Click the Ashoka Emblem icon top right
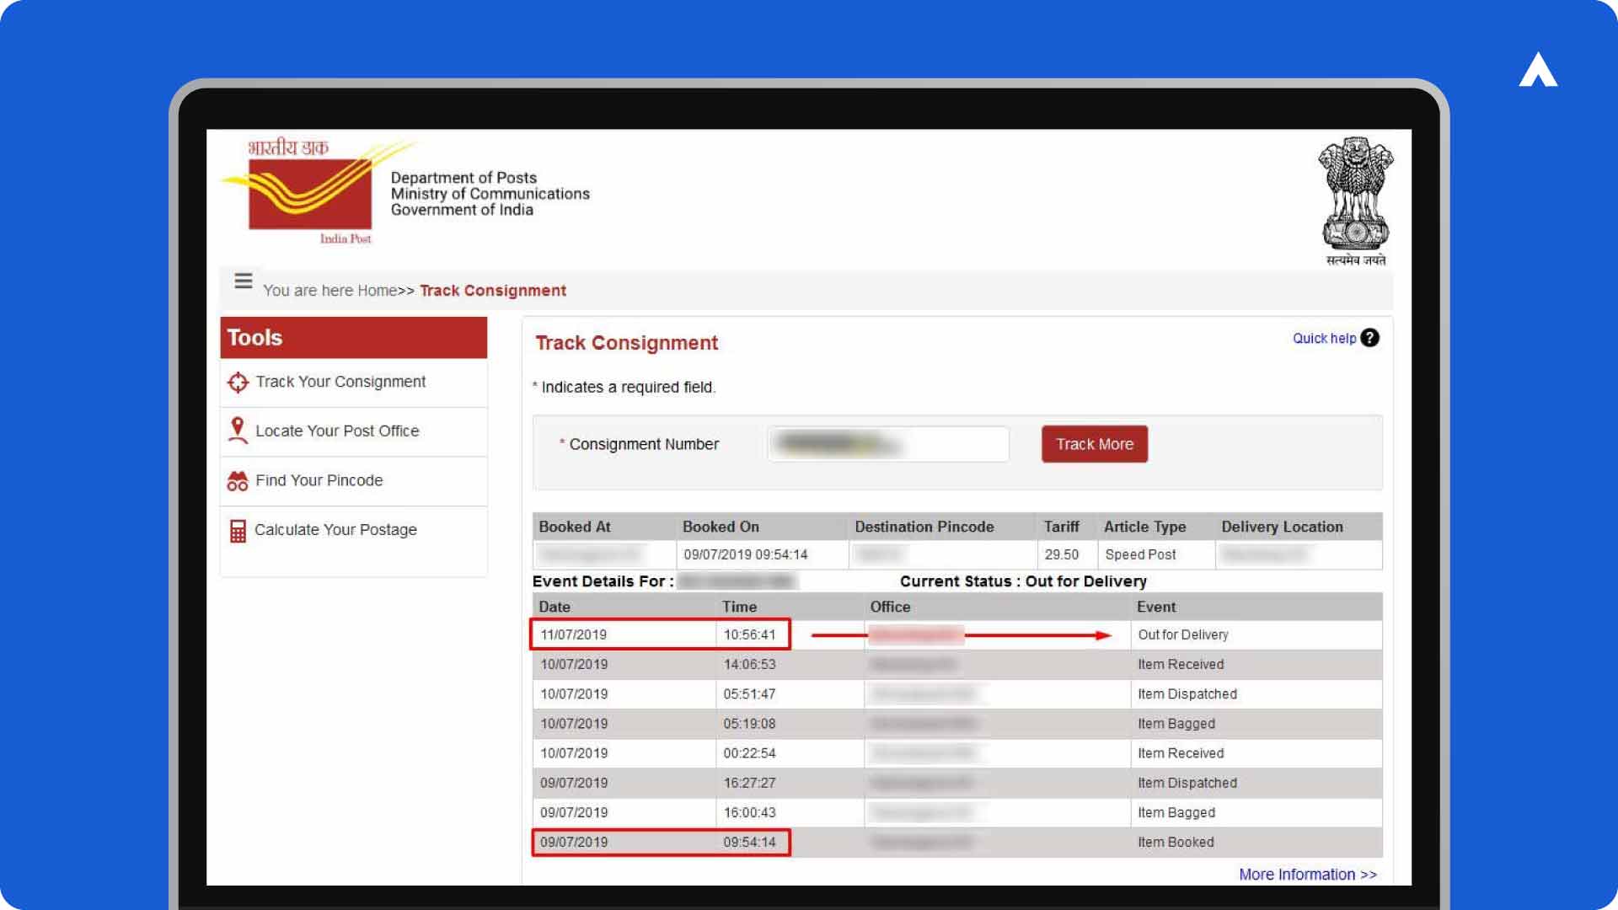 [x=1353, y=201]
